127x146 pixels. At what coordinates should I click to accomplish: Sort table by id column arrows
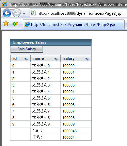pos(26,59)
